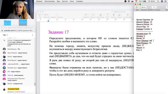Open the Вид menu in the menu bar

58,1
